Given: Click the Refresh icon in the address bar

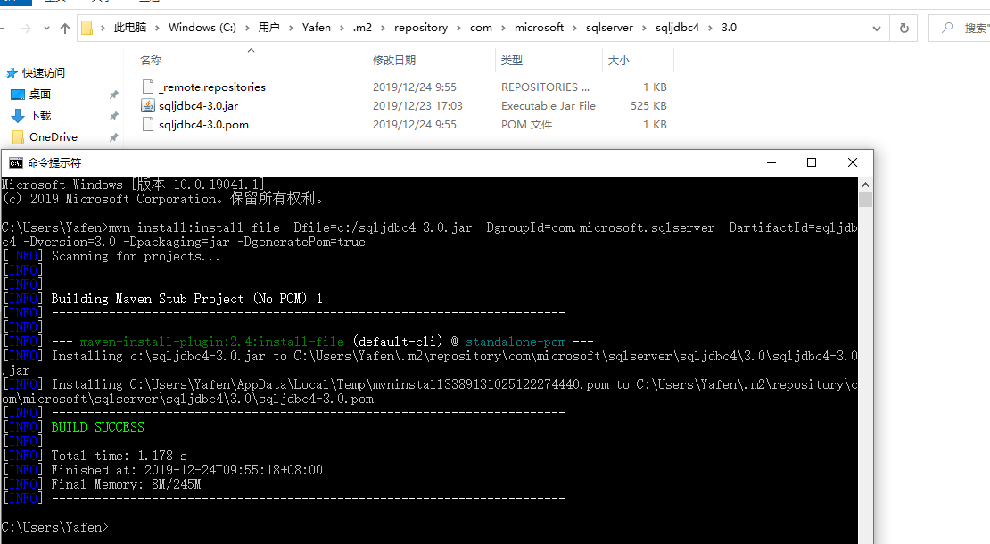Looking at the screenshot, I should pyautogui.click(x=903, y=27).
